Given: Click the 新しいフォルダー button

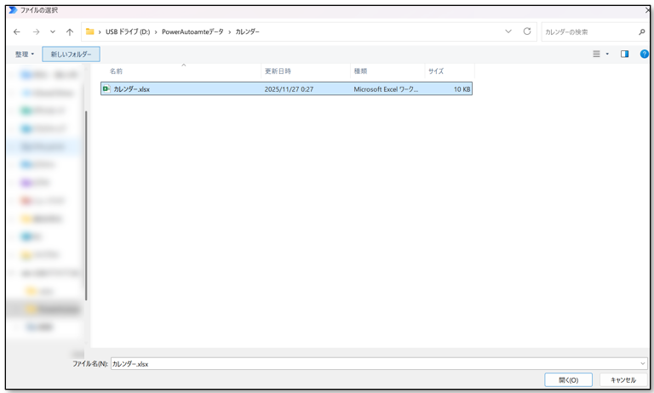Looking at the screenshot, I should coord(71,54).
